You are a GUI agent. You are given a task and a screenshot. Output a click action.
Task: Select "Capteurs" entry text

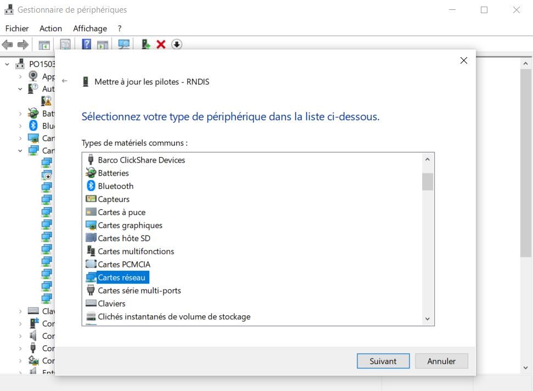coord(114,199)
